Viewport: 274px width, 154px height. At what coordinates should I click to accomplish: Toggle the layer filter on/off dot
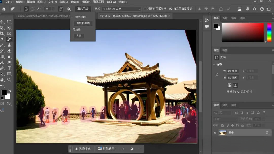tap(264, 112)
